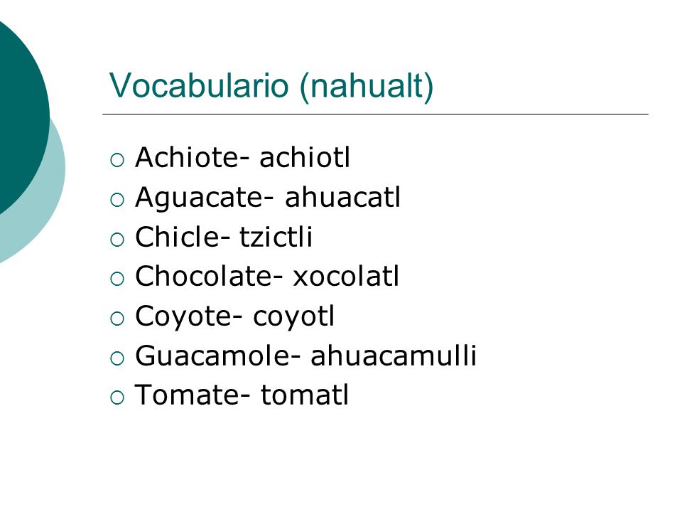Image resolution: width=682 pixels, height=512 pixels.
Task: Click the horizontal line under the title
Action: pyautogui.click(x=375, y=114)
